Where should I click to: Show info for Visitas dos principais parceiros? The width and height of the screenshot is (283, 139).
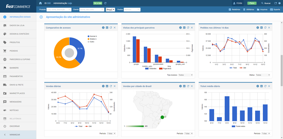tap(180, 28)
